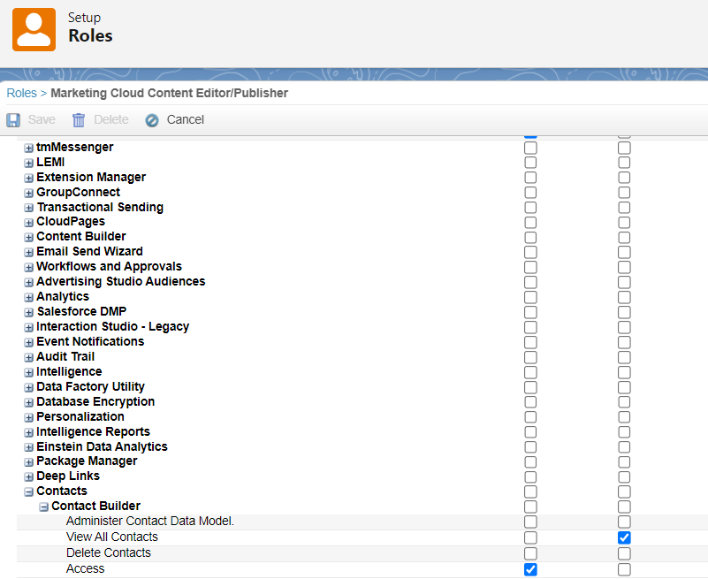The image size is (708, 579).
Task: Click the Delete trash can icon
Action: [79, 120]
